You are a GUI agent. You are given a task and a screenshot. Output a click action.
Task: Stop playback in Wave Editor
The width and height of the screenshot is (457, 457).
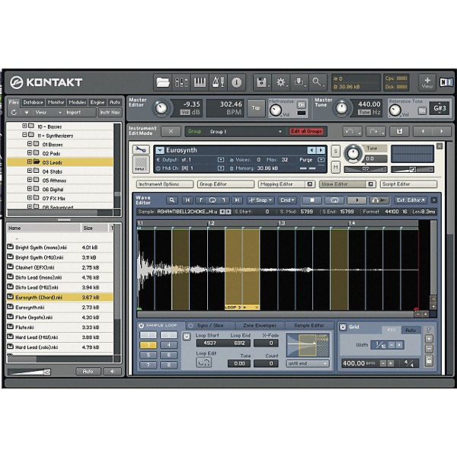point(312,200)
